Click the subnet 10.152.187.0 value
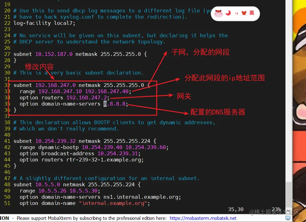This screenshot has width=306, height=222. click(54, 54)
